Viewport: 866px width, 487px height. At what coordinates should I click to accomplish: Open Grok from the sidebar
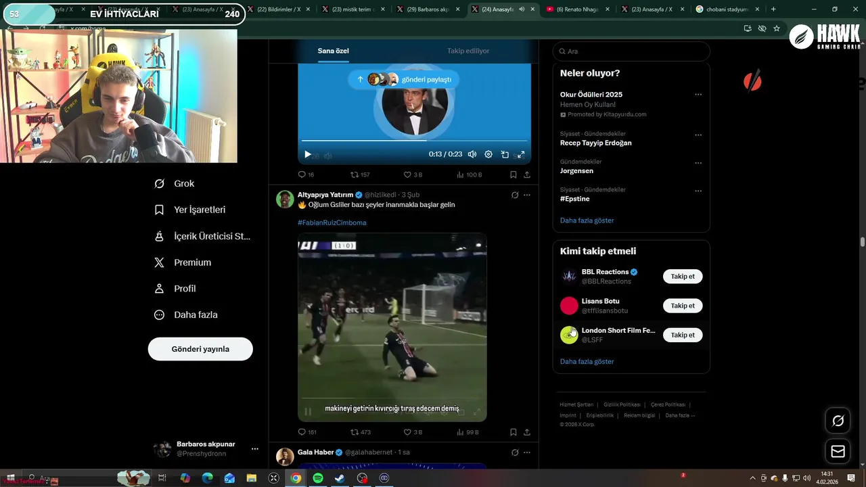pos(175,183)
